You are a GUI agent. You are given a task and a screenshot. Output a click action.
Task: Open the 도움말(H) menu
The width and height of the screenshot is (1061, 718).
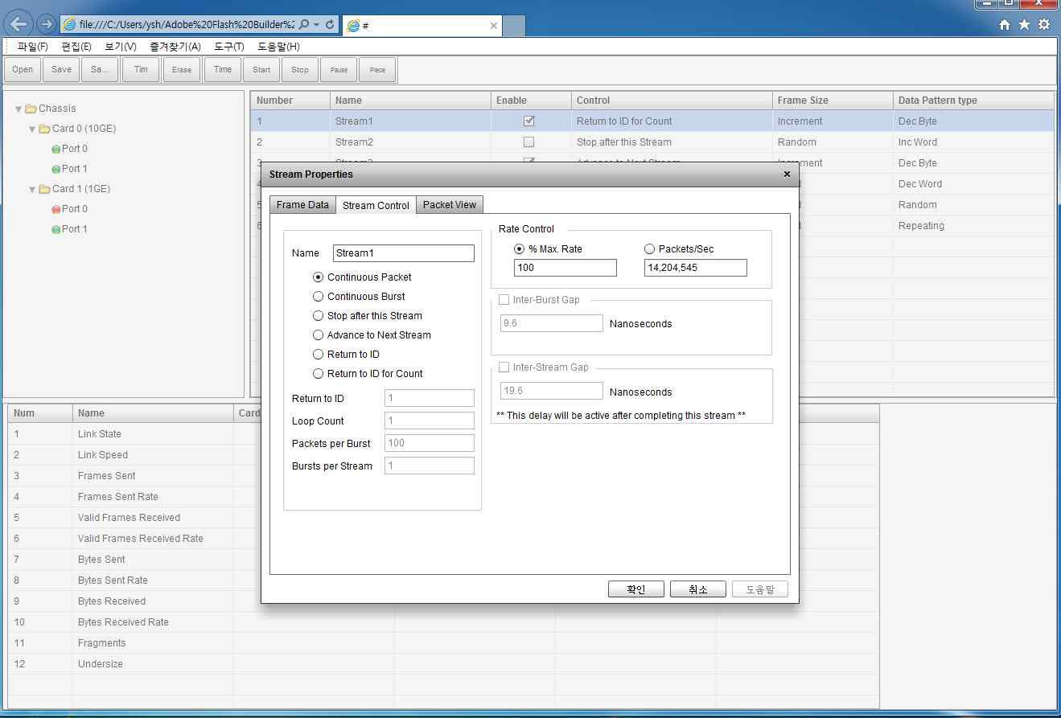(278, 47)
